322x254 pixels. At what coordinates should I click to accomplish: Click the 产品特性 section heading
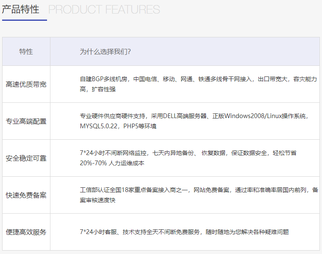pos(20,9)
